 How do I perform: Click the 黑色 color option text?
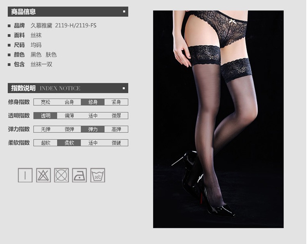point(36,55)
